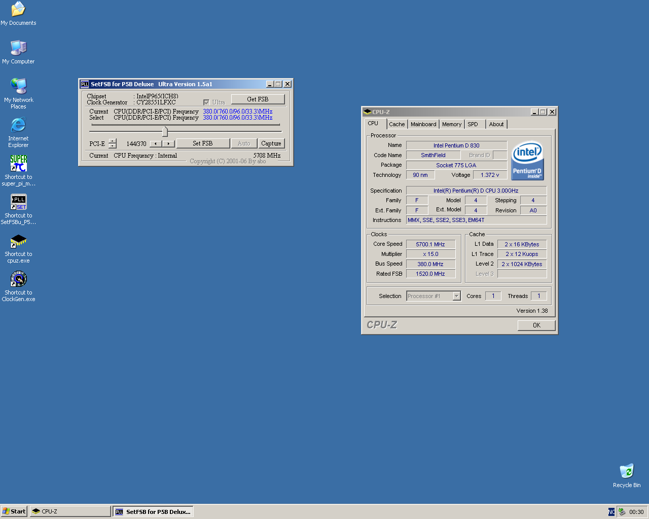Minimize the SetFSB window
Screen dimensions: 649x519
point(270,84)
